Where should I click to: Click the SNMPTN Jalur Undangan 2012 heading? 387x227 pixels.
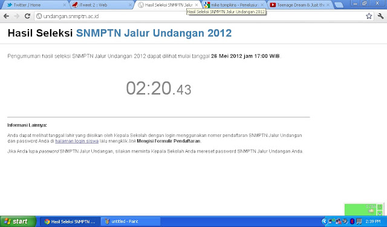pyautogui.click(x=154, y=33)
